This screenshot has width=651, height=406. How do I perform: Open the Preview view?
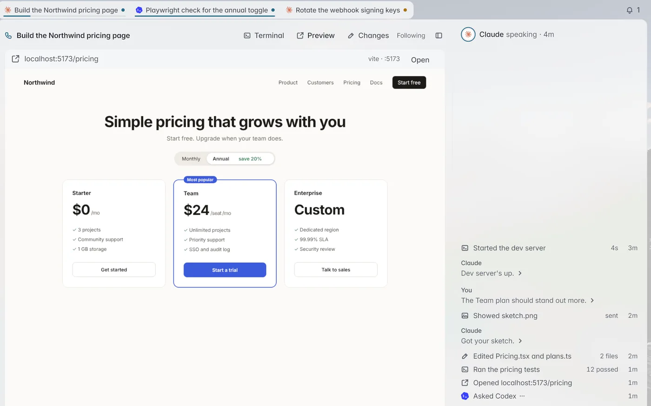(315, 35)
